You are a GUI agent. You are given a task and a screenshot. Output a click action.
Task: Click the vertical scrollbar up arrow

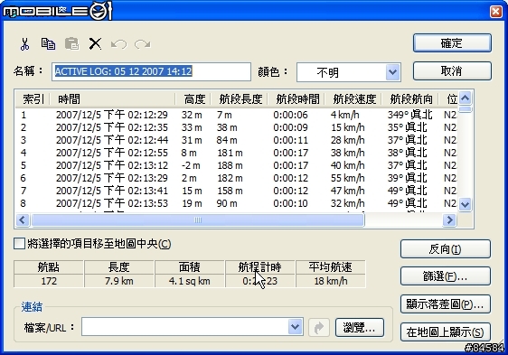coord(466,98)
